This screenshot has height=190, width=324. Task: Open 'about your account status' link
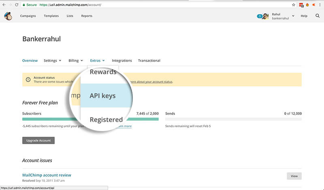[152, 82]
